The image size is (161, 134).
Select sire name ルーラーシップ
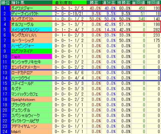(22, 40)
